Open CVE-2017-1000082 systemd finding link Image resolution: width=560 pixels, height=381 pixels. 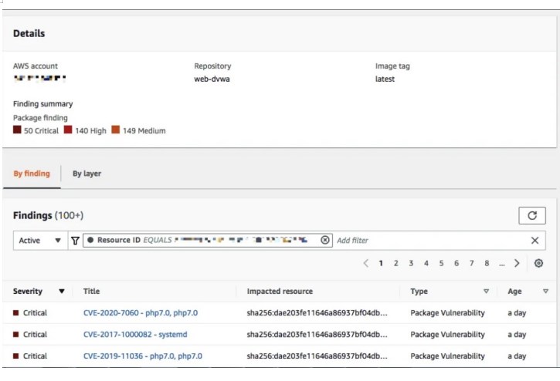click(135, 335)
